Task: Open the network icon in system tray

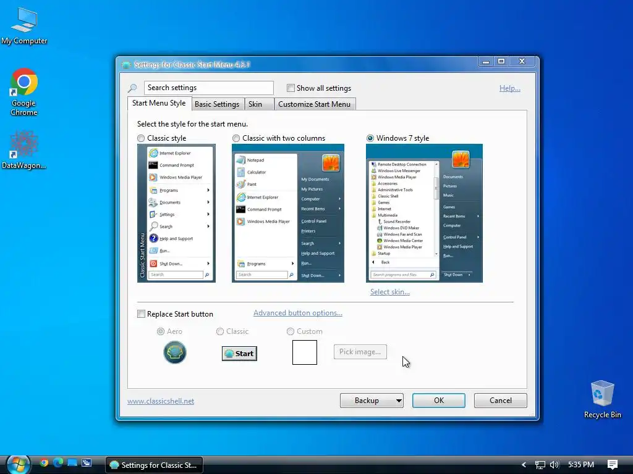Action: point(540,465)
